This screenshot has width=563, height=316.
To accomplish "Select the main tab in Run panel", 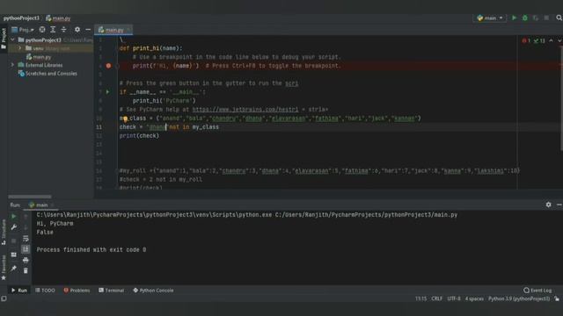I will pyautogui.click(x=40, y=205).
